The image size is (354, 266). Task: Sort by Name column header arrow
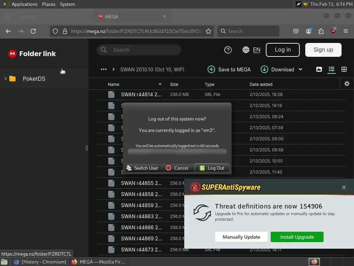click(x=160, y=84)
